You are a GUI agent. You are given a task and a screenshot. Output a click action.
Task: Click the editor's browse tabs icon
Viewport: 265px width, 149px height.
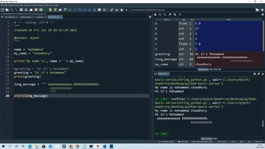tap(2, 17)
